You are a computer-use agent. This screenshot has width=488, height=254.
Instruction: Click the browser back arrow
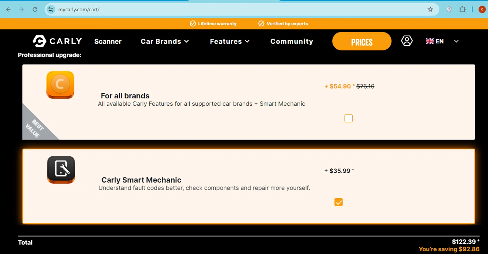pyautogui.click(x=8, y=9)
